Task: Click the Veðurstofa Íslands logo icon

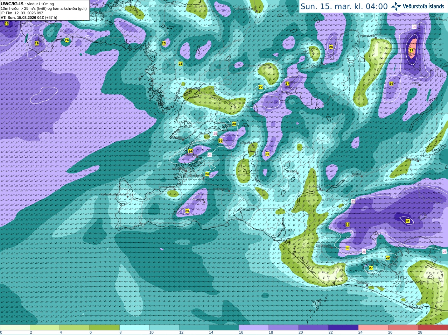Action: point(396,6)
